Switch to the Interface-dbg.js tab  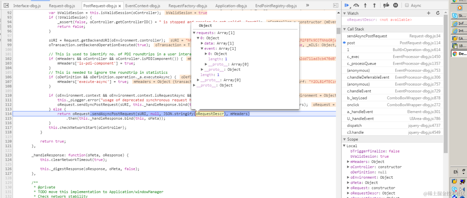(x=27, y=6)
